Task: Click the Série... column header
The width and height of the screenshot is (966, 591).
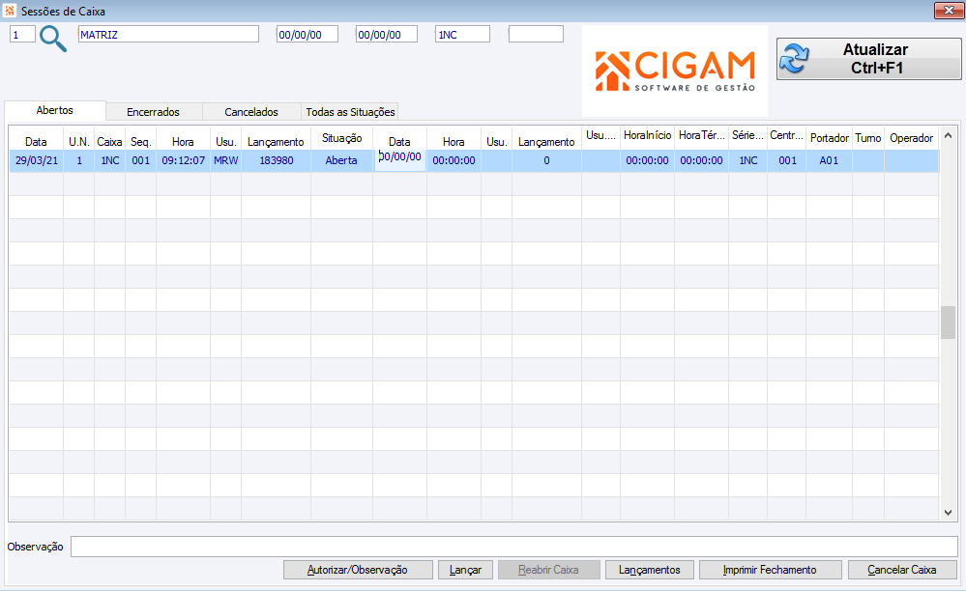Action: pyautogui.click(x=747, y=136)
